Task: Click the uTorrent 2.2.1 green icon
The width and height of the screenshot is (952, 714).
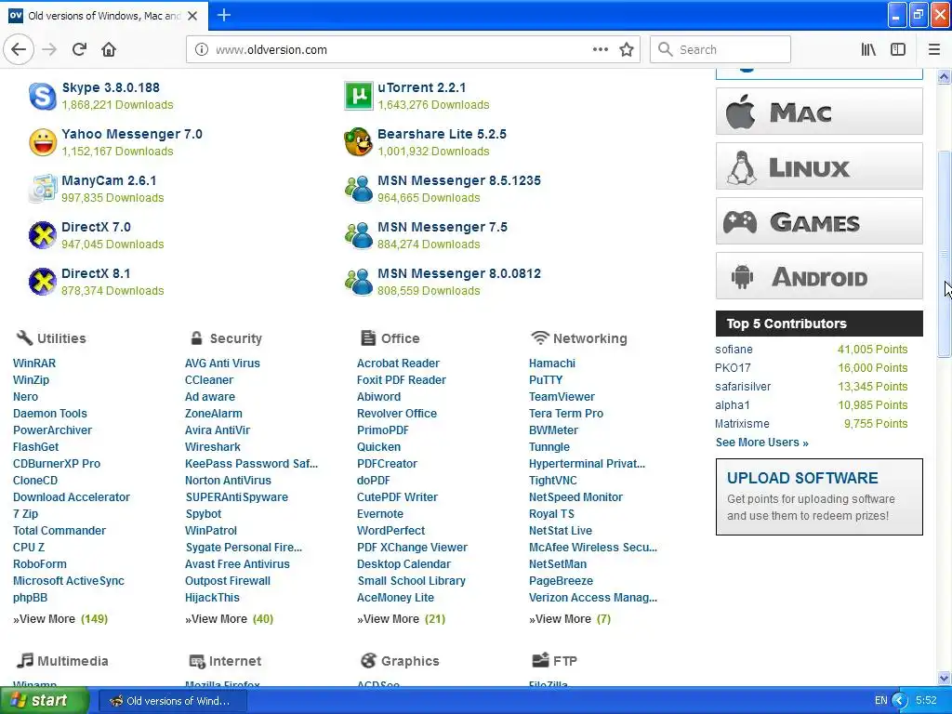Action: point(358,96)
